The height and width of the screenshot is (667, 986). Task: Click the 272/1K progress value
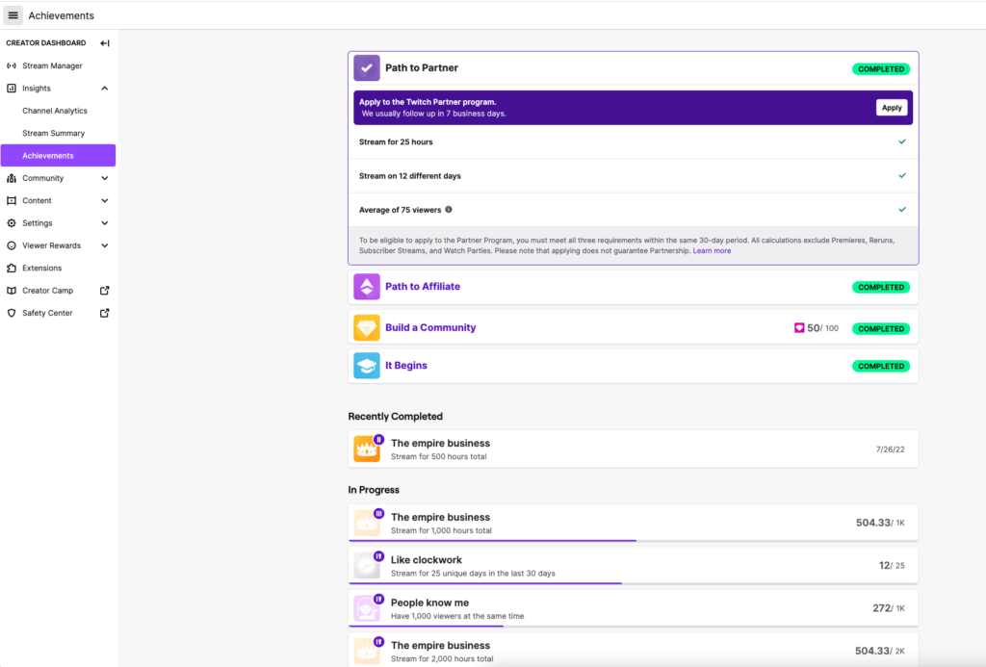tap(889, 608)
